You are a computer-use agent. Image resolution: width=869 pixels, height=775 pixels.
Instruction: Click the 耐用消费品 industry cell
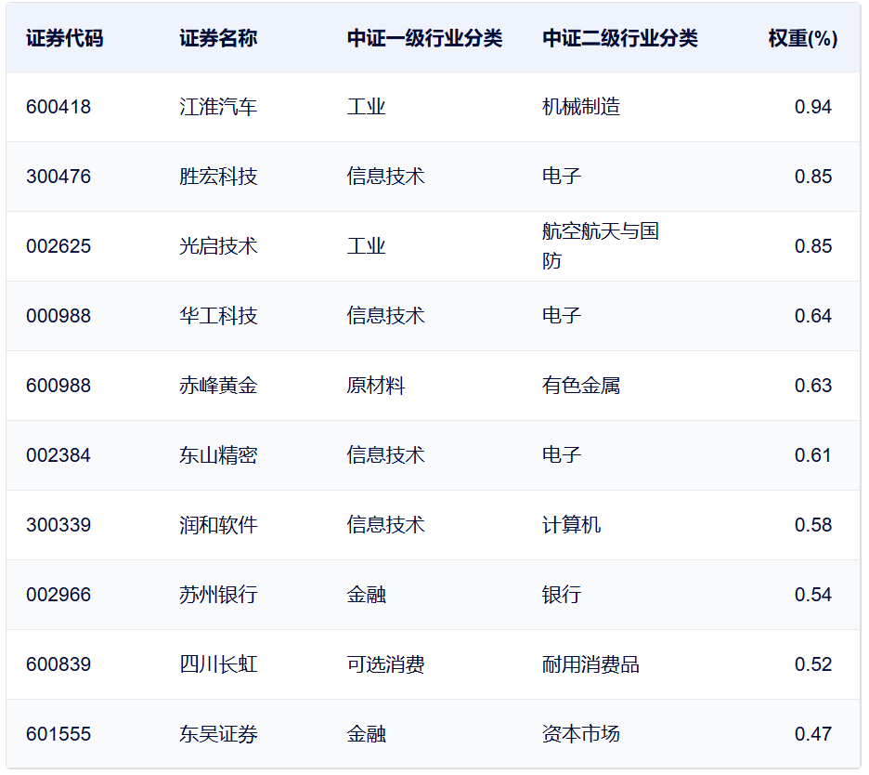coord(590,664)
